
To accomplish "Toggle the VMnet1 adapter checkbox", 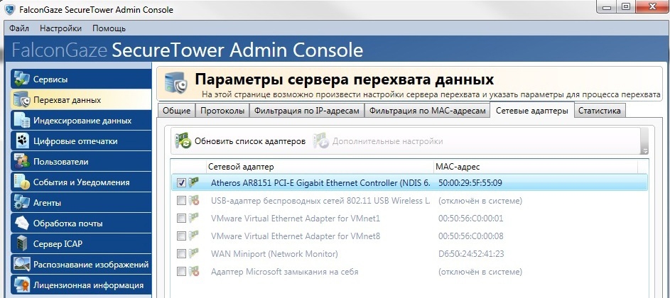I will pos(181,218).
